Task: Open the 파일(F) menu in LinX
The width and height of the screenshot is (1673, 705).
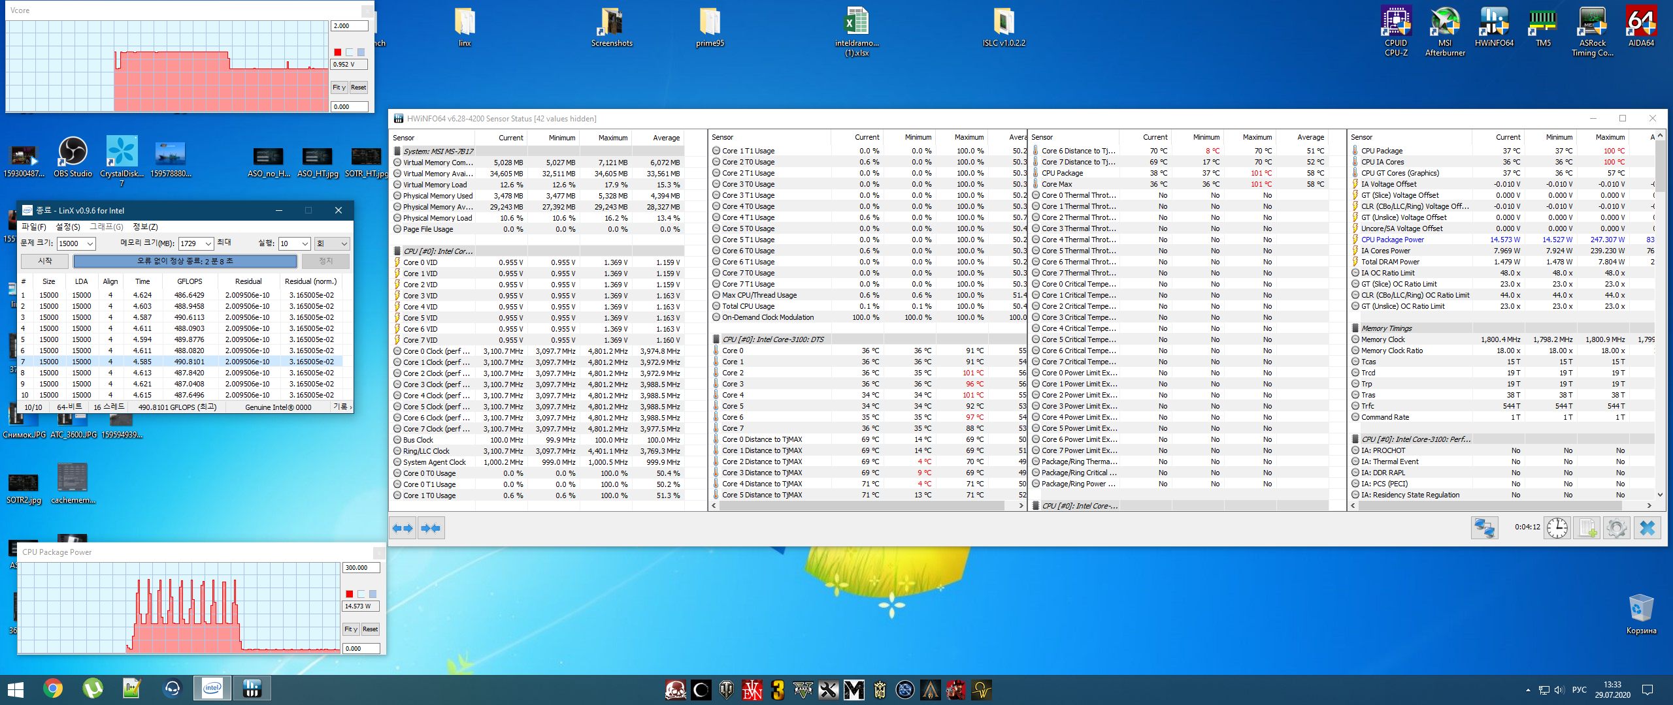Action: coord(34,227)
